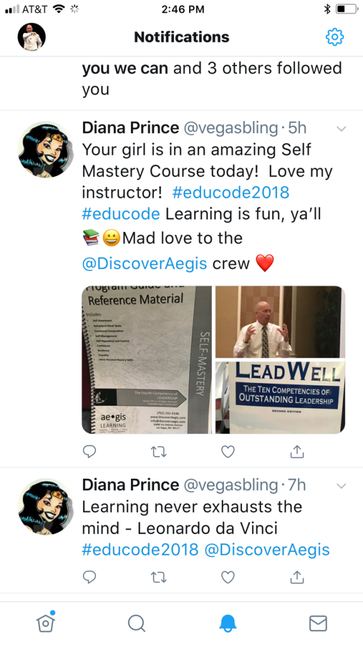Open @DiscoverAegis mention in the 5h tweet
Screen dimensions: 363x645
coord(144,263)
